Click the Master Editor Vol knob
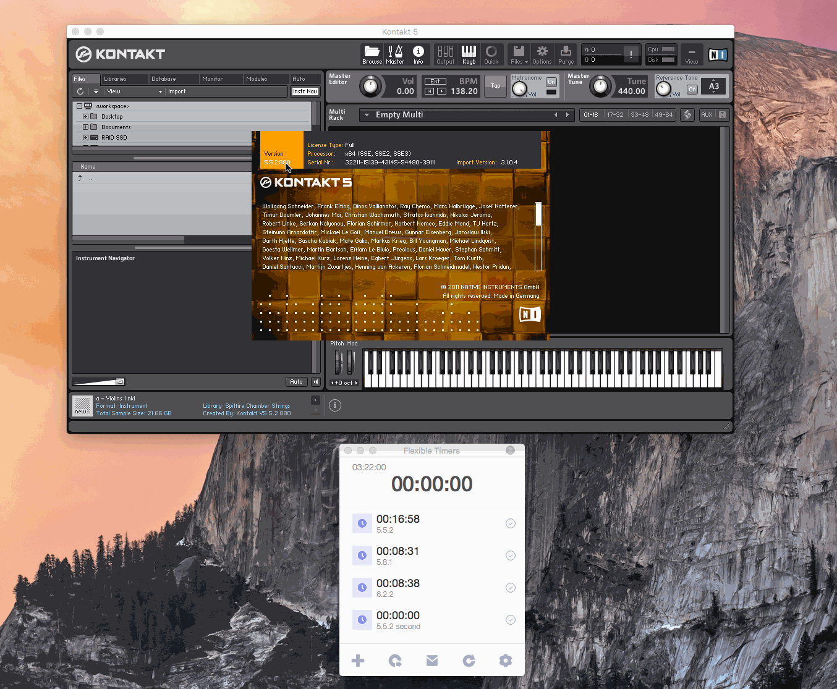Image resolution: width=837 pixels, height=689 pixels. click(x=371, y=86)
